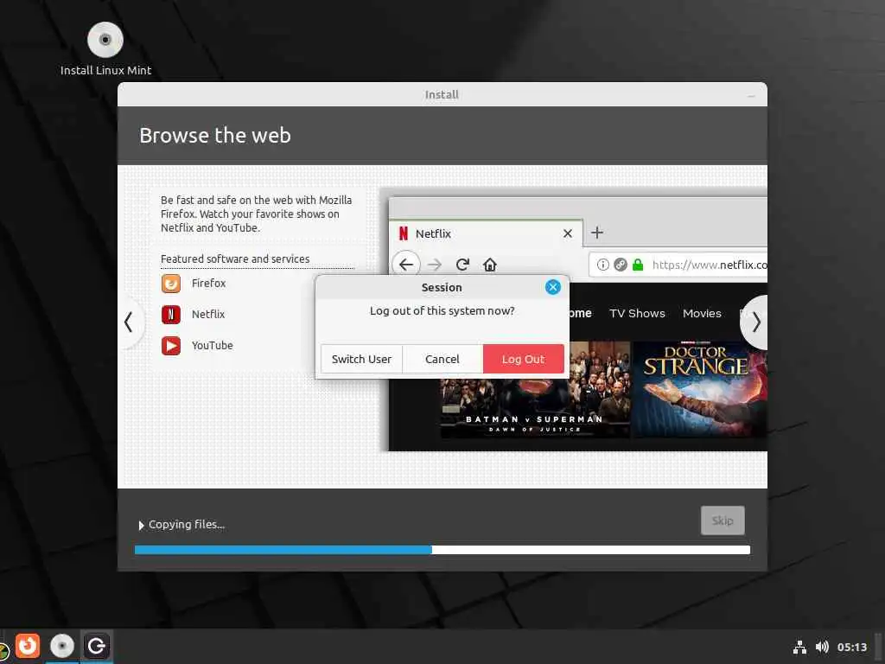Click the browser back arrow in slideshow
This screenshot has height=664, width=885.
click(x=406, y=265)
